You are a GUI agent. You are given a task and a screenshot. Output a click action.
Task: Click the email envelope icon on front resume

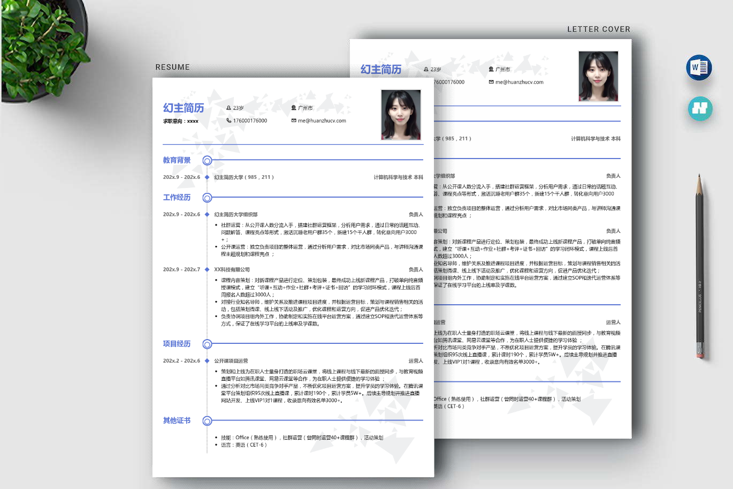click(294, 121)
